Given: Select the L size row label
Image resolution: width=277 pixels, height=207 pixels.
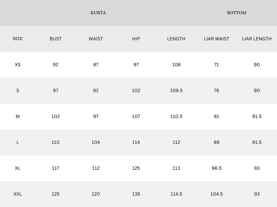Looking at the screenshot, I should pos(18,142).
